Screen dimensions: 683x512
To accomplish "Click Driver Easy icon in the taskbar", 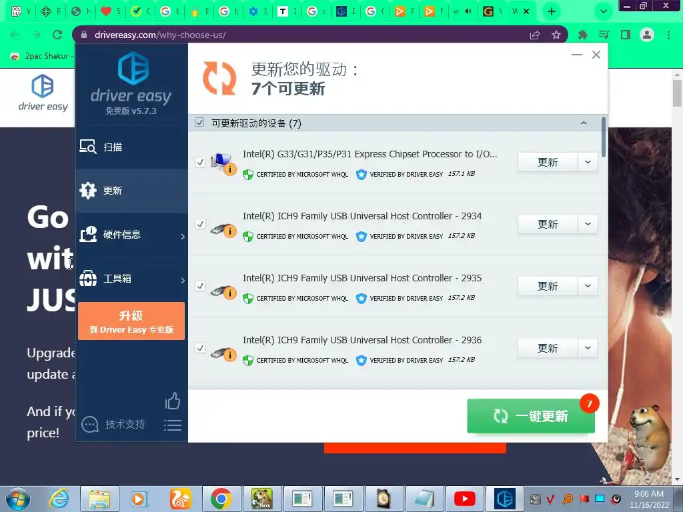I will click(x=505, y=499).
